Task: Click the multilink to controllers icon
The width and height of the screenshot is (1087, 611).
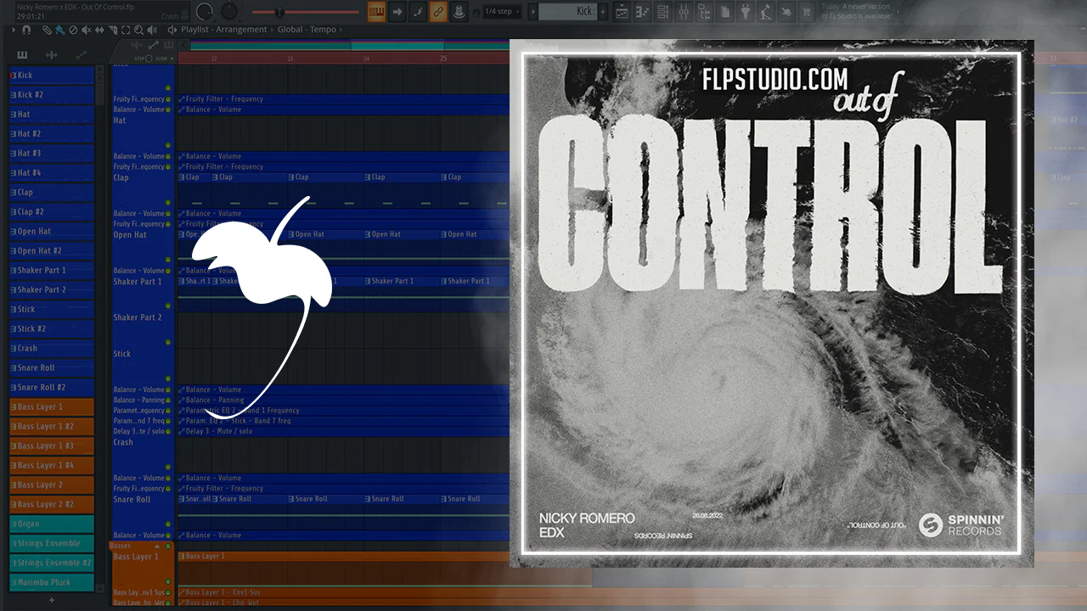Action: (x=459, y=12)
